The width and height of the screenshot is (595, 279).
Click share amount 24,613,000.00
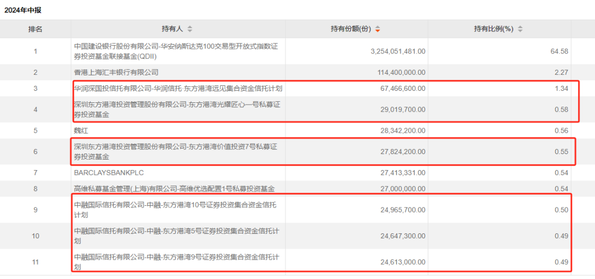(404, 262)
